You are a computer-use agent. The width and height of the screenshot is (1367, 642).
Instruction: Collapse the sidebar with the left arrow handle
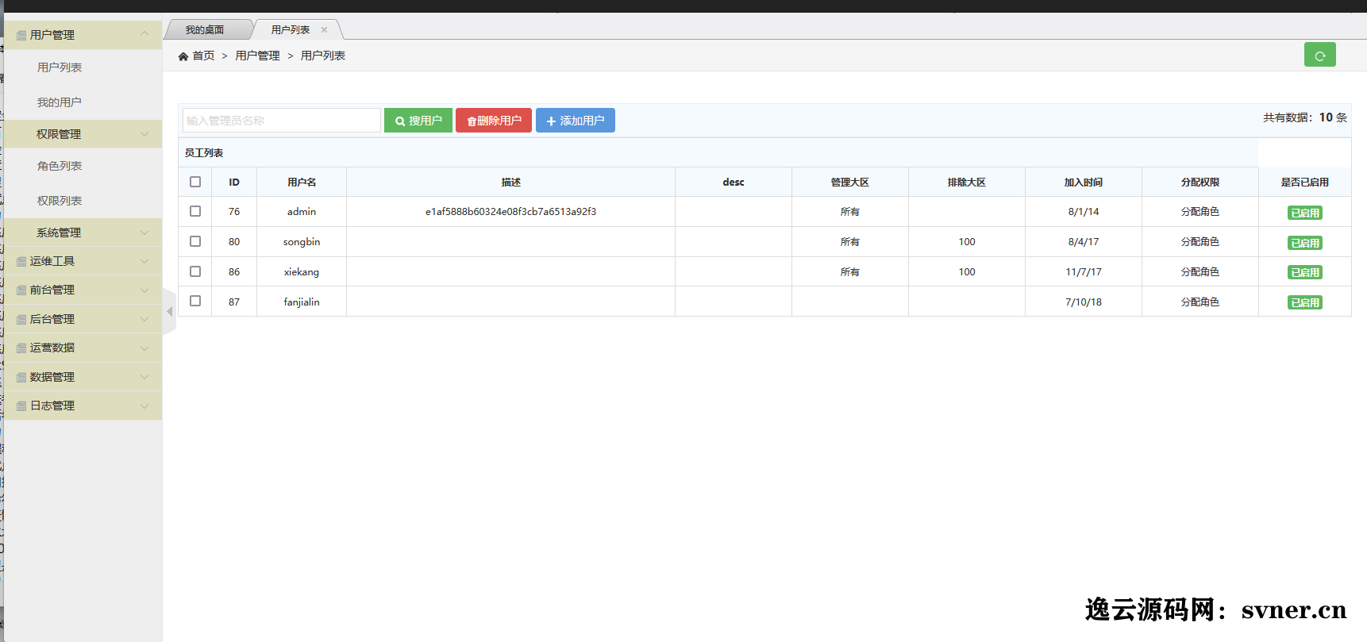[169, 312]
